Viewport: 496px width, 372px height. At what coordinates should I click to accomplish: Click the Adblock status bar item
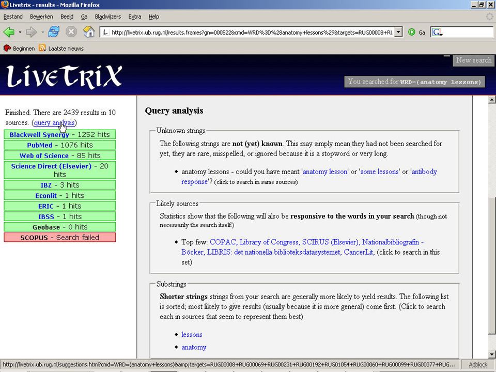click(x=477, y=364)
